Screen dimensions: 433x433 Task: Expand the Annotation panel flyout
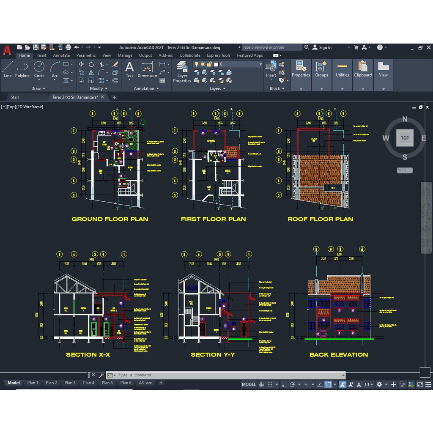pyautogui.click(x=146, y=89)
